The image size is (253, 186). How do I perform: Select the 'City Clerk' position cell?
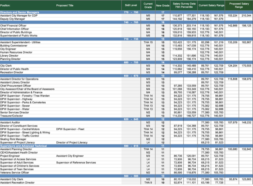coord(6,66)
